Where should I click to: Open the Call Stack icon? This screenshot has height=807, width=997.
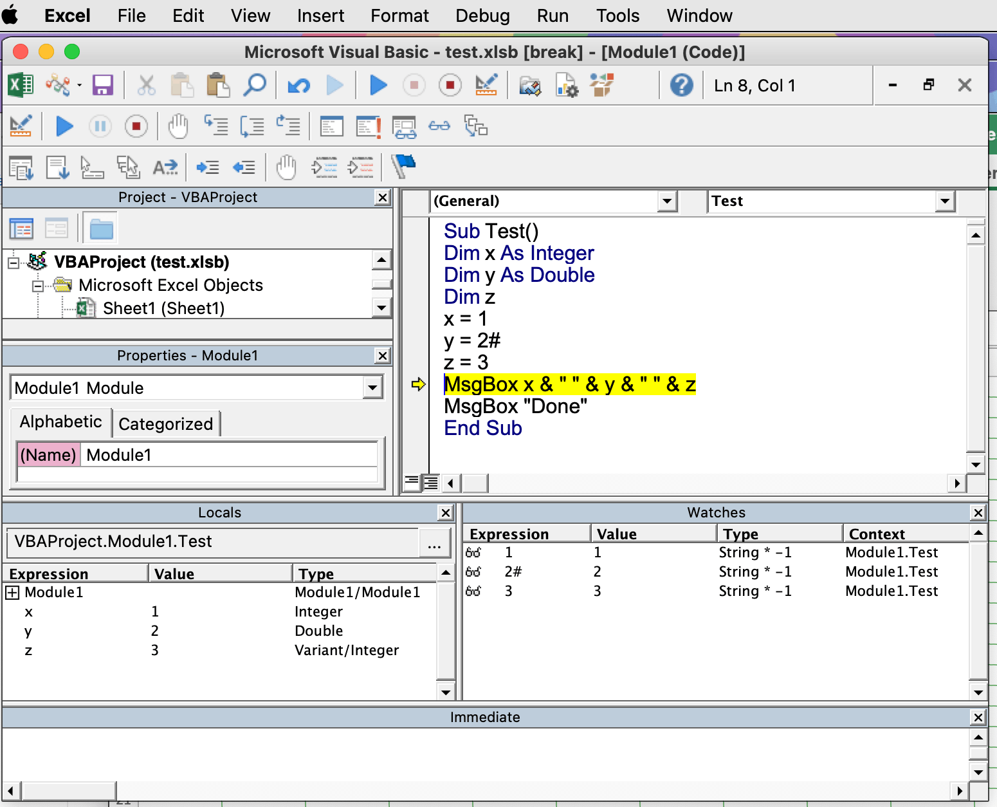point(476,126)
